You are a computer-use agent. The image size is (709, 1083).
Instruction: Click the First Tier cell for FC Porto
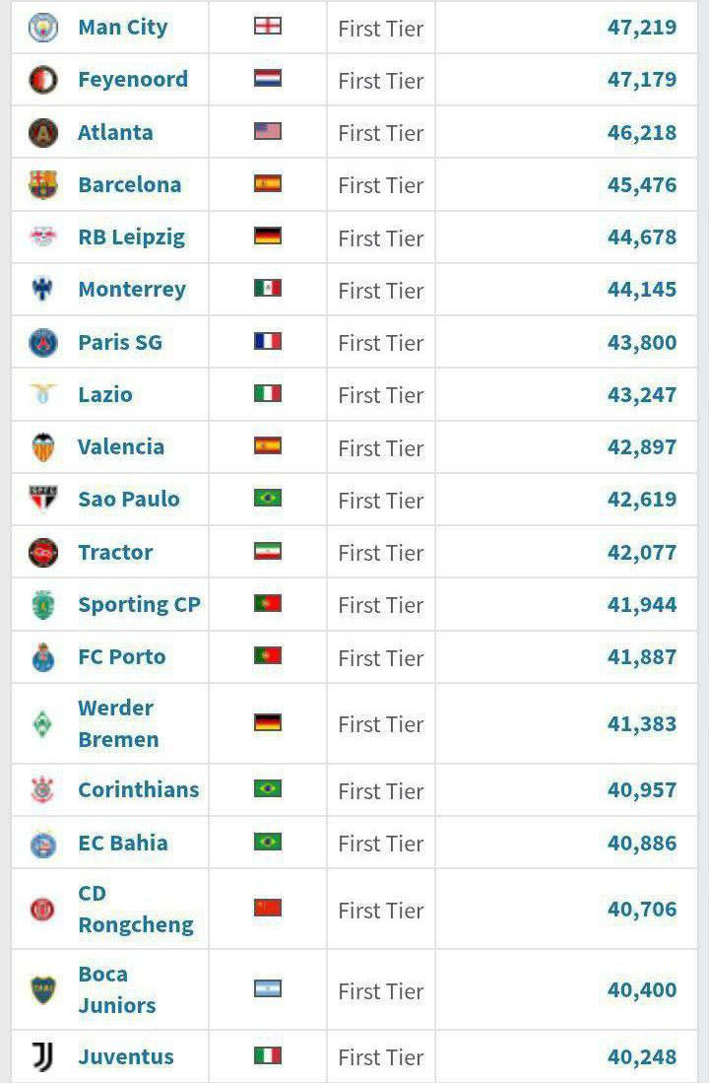point(381,657)
